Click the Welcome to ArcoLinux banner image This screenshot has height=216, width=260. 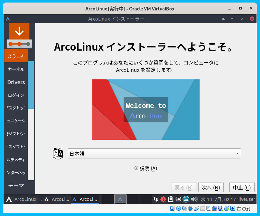(x=146, y=109)
